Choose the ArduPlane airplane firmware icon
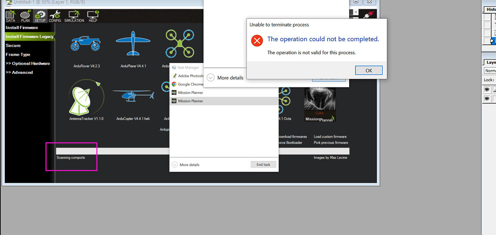Screen dimensions: 496x235 click(133, 43)
